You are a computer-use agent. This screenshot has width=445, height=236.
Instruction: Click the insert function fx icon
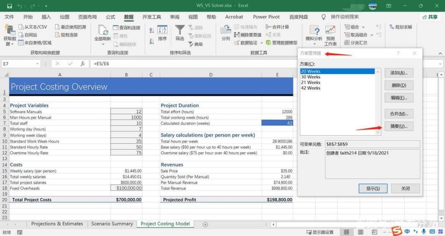pyautogui.click(x=82, y=64)
